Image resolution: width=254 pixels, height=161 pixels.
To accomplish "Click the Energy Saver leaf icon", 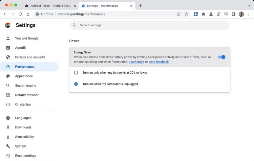I will [x=218, y=14].
